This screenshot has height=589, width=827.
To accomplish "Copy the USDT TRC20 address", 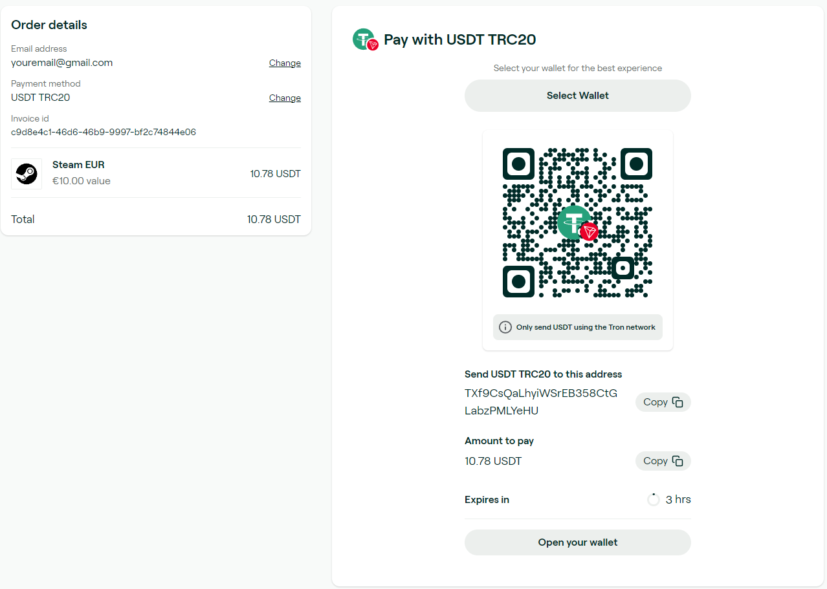I will 663,402.
